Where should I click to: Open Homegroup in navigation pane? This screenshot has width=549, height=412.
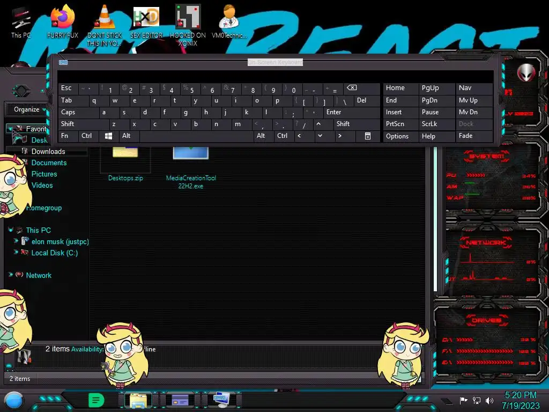click(x=44, y=208)
